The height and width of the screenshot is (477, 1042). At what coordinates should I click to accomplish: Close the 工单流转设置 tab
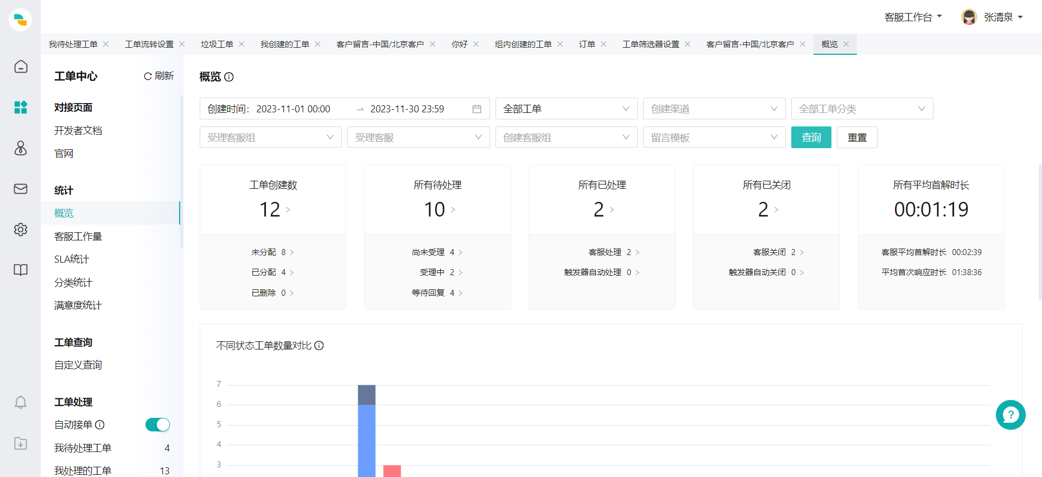(182, 44)
